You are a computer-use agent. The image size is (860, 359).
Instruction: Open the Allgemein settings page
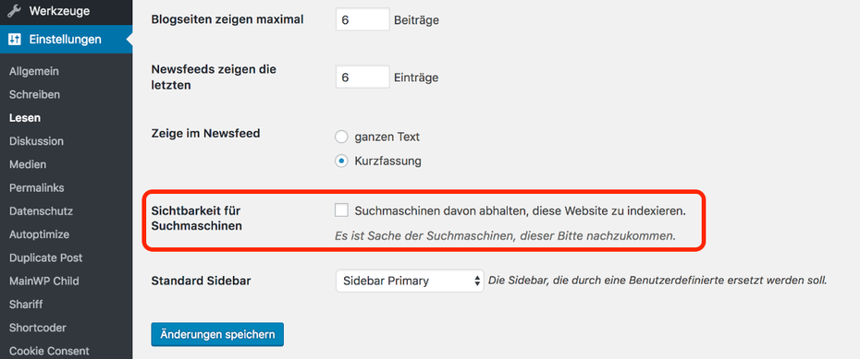[x=34, y=71]
